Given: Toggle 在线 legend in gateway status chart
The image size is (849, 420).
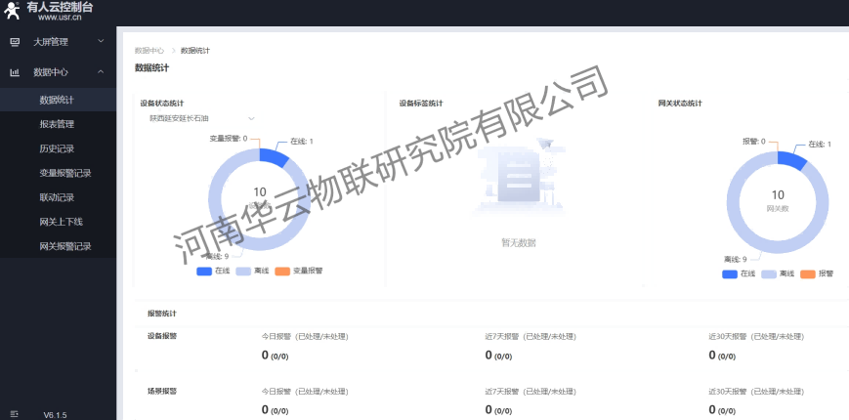Looking at the screenshot, I should (x=739, y=273).
